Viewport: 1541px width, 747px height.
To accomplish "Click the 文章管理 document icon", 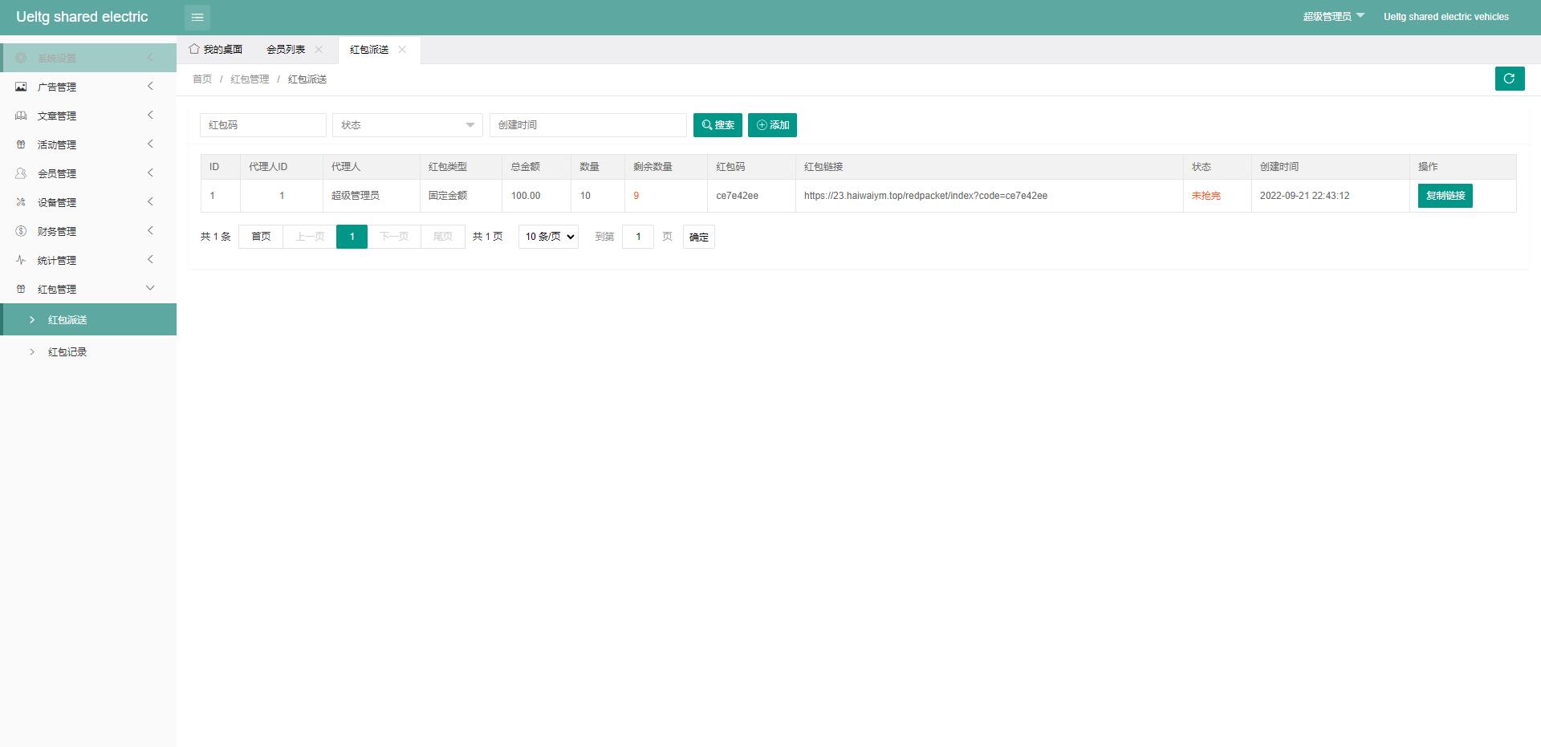I will (x=21, y=116).
